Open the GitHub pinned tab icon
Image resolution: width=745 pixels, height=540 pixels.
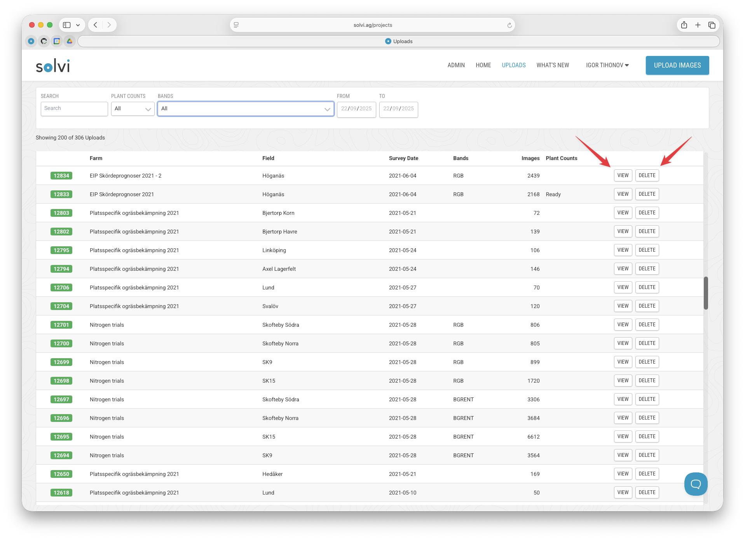pos(44,41)
